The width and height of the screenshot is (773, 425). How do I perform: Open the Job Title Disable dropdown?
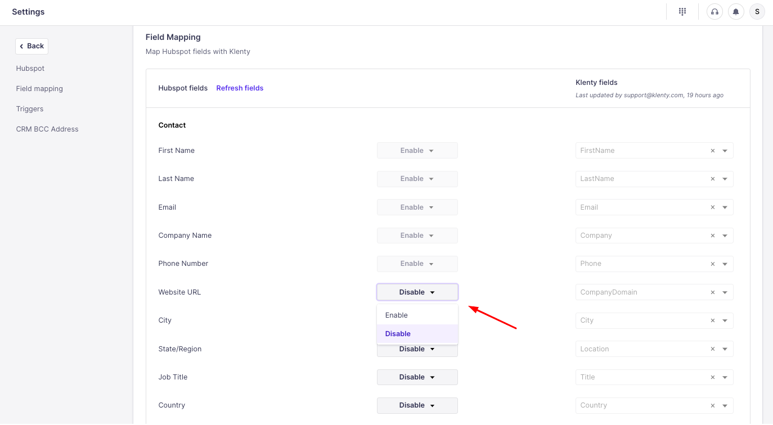click(417, 377)
